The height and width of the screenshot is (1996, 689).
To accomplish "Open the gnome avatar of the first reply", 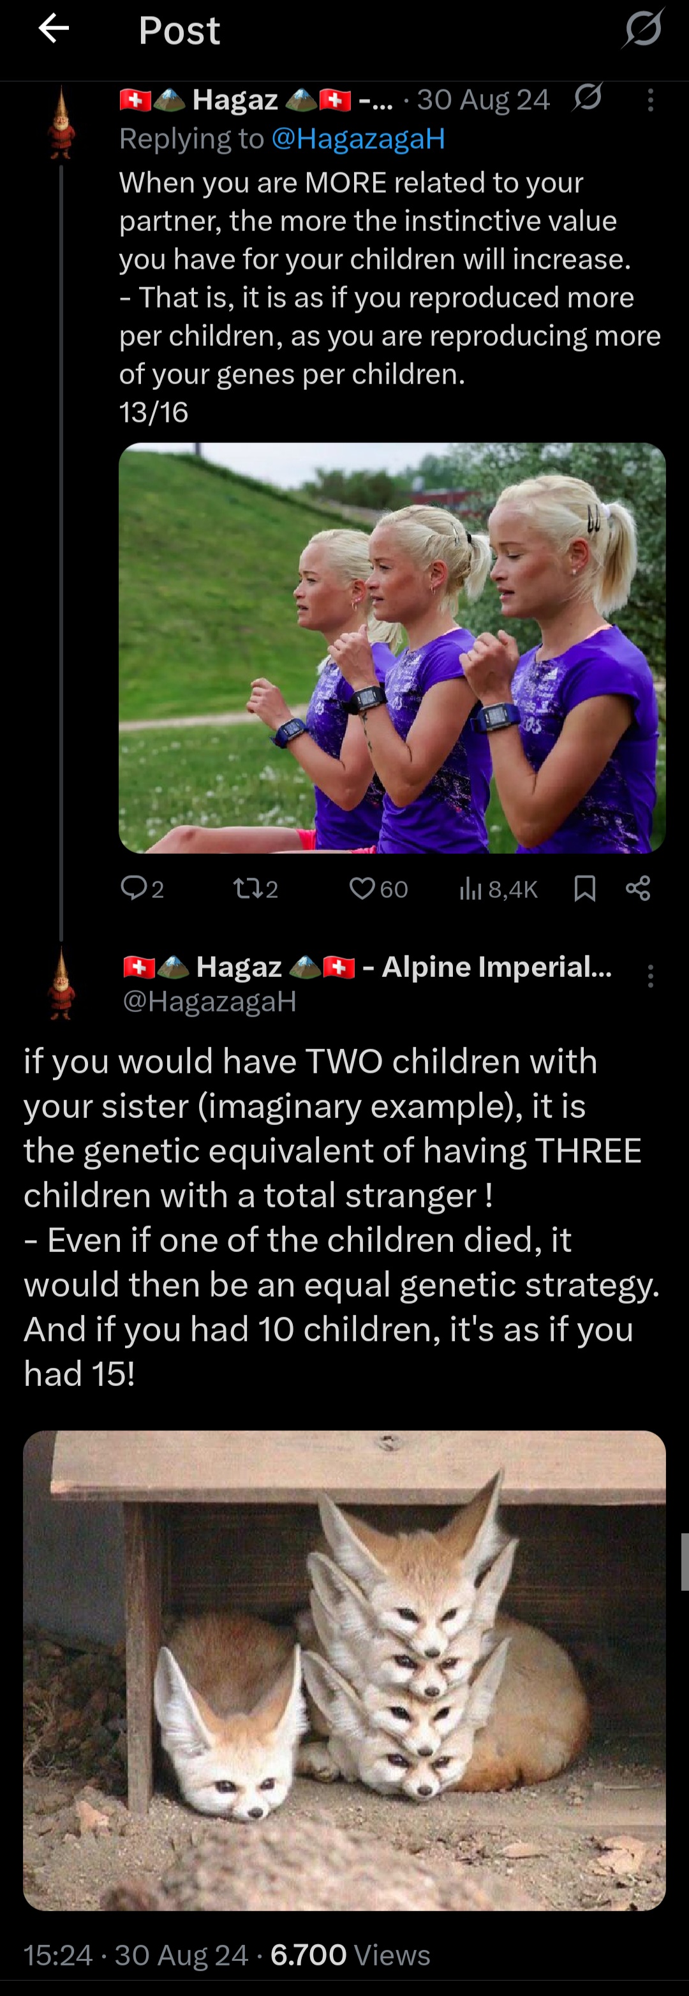I will (62, 123).
